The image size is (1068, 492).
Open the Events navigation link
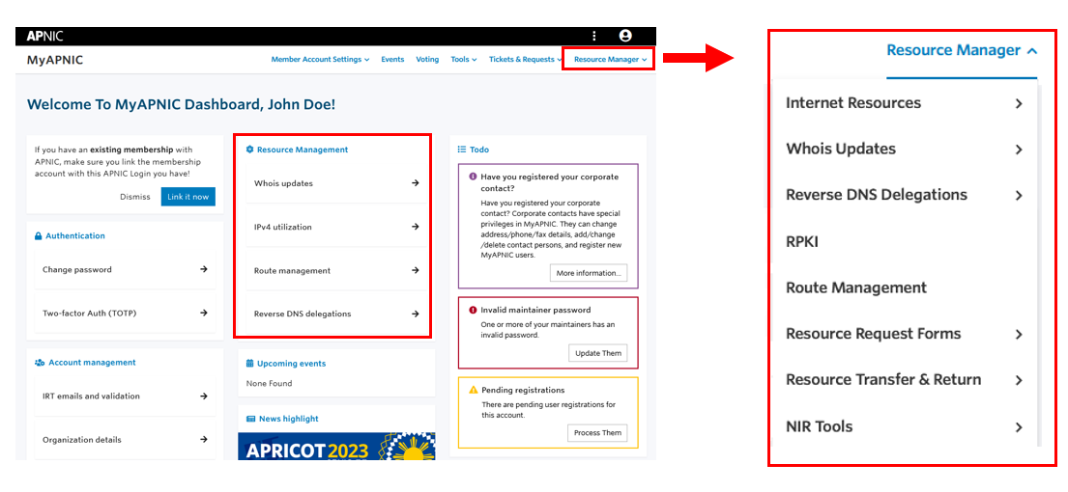pos(392,60)
